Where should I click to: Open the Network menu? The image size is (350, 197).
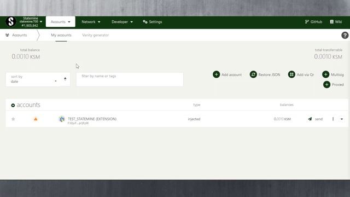coord(91,22)
